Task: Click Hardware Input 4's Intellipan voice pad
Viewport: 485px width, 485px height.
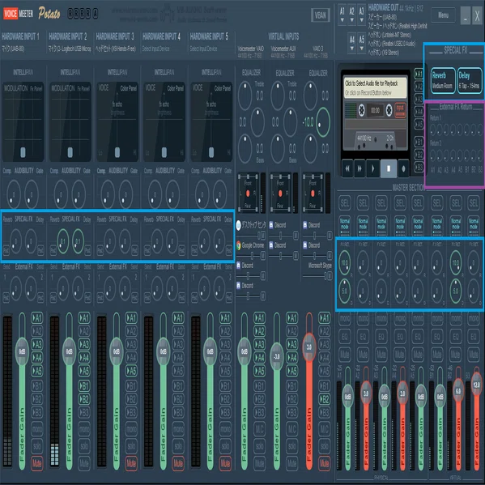Action: (x=164, y=122)
